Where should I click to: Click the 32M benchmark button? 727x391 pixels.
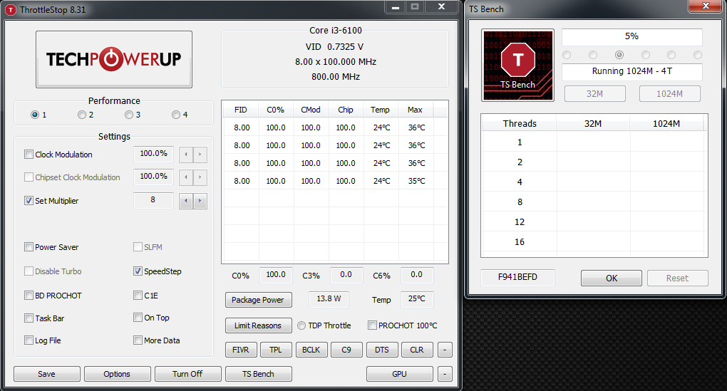[x=595, y=93]
